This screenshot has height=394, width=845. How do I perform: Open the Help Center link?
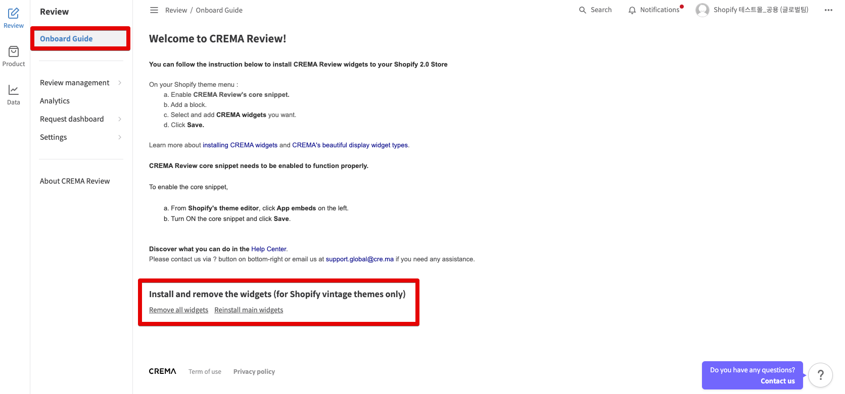coord(269,249)
